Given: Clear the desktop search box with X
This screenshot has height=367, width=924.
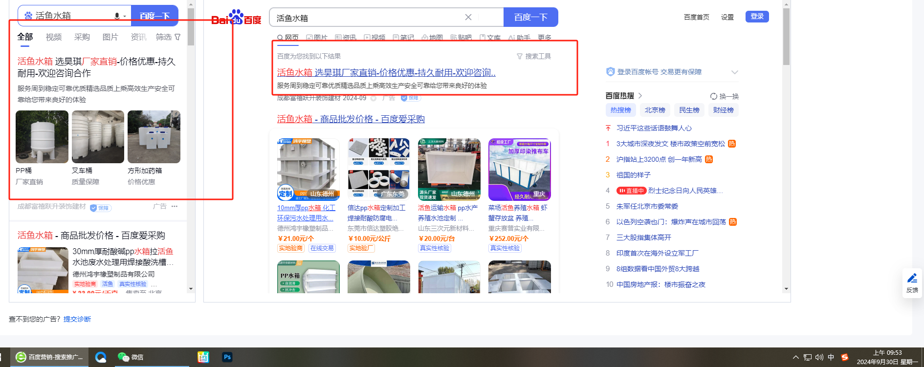Looking at the screenshot, I should pyautogui.click(x=468, y=17).
